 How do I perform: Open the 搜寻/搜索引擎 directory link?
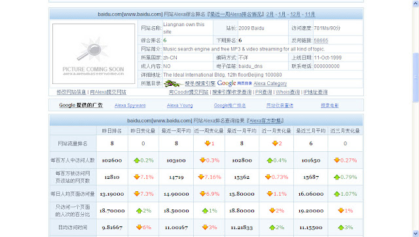(200, 84)
